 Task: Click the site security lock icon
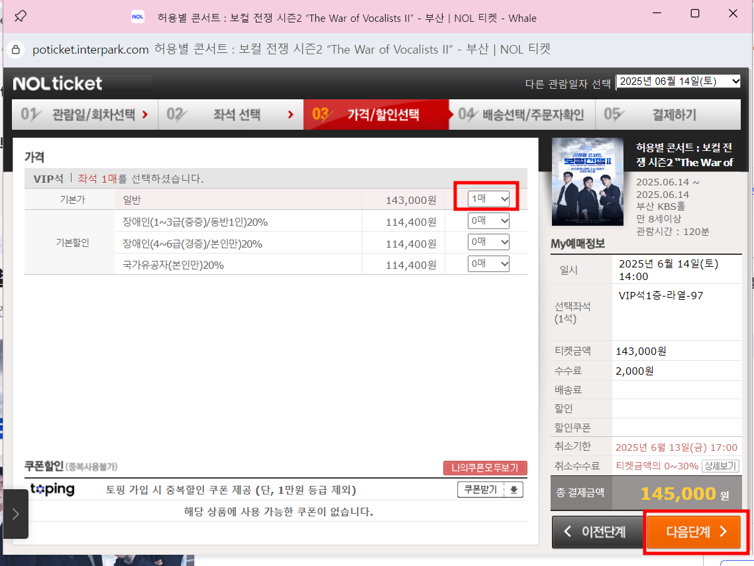point(16,50)
